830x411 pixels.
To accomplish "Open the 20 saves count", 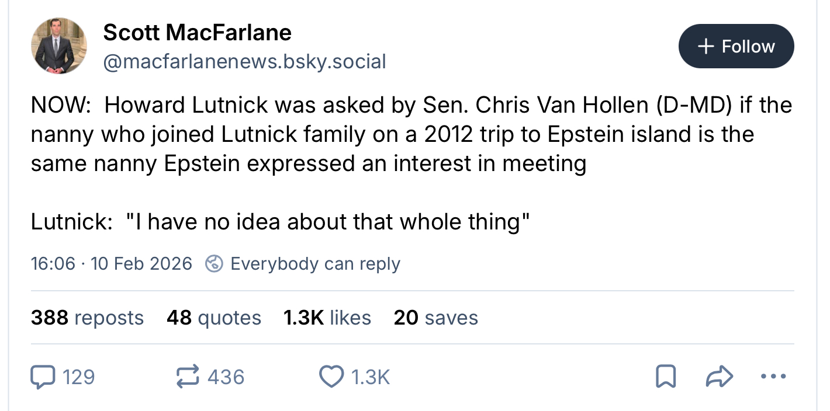I will click(435, 318).
